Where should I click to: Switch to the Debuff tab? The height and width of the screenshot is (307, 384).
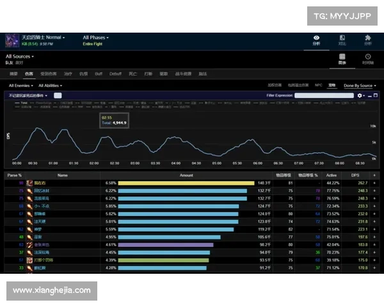(x=115, y=74)
